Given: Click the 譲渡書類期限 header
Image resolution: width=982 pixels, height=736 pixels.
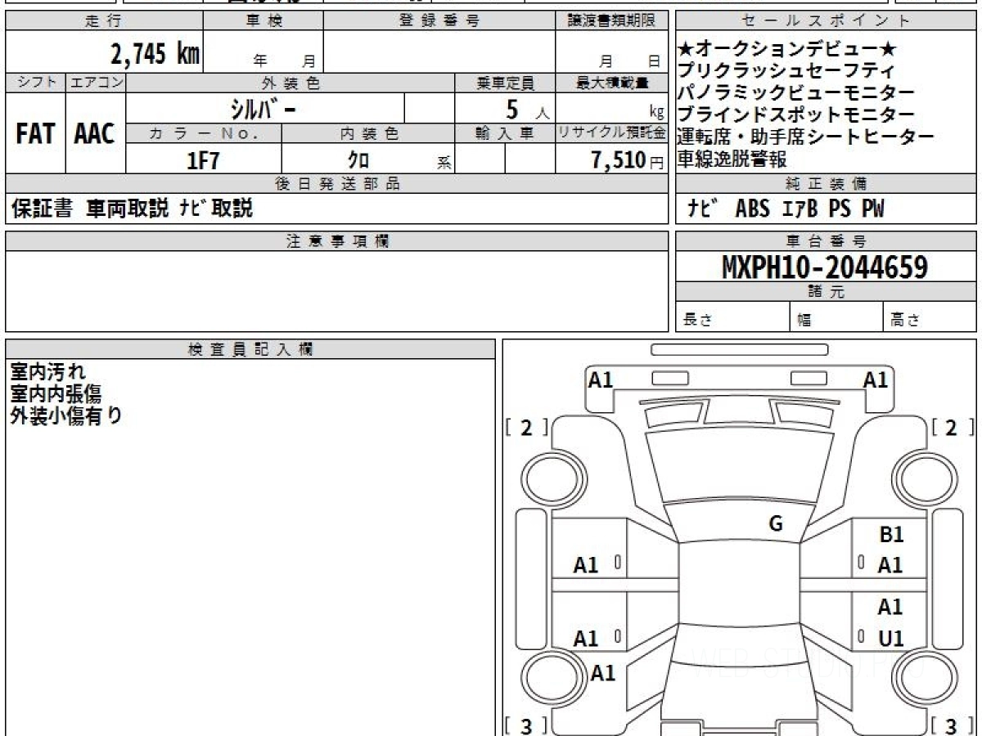Looking at the screenshot, I should point(611,22).
